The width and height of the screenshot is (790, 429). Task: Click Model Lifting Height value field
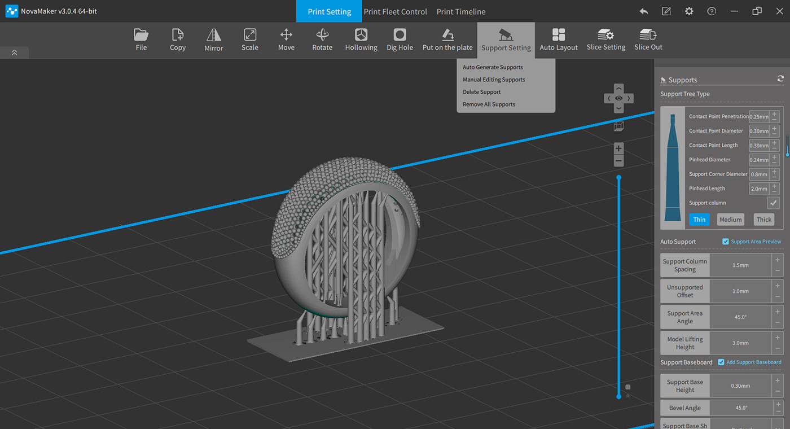[x=740, y=343]
